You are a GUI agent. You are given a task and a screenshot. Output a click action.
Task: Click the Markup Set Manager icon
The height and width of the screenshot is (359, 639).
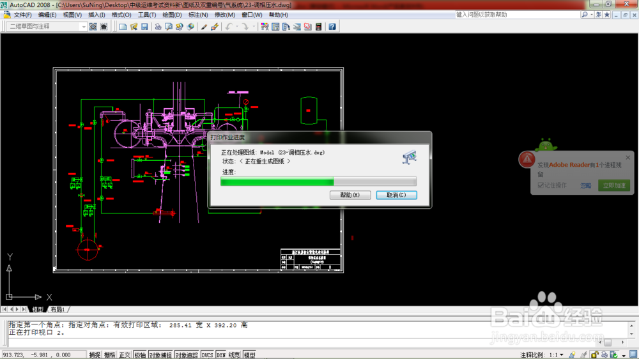pos(308,27)
